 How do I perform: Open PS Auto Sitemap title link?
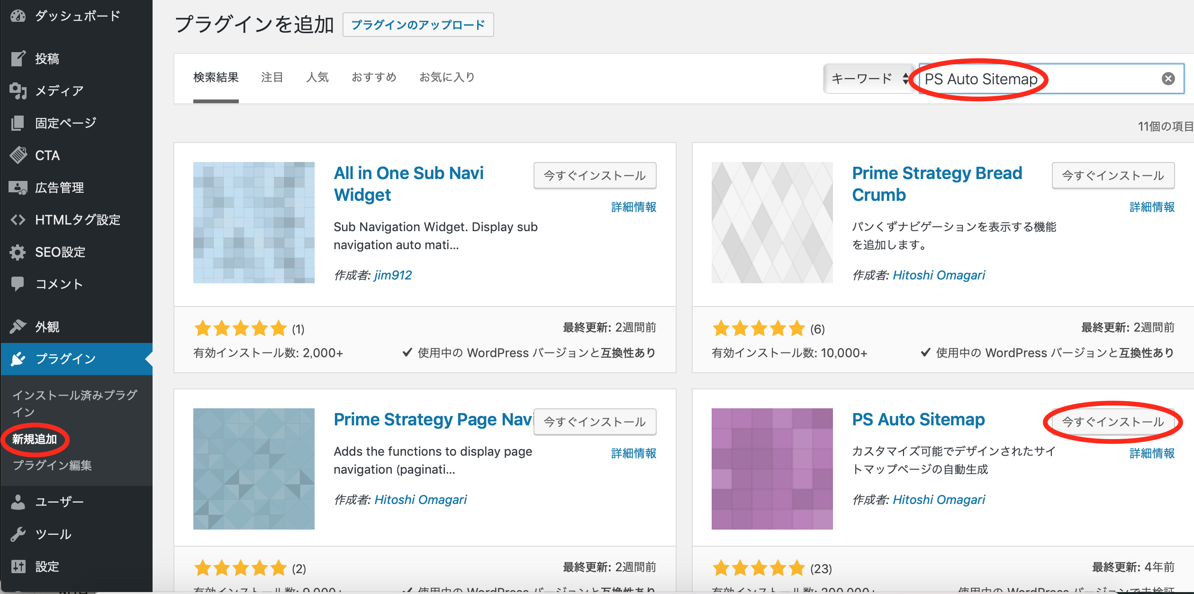(x=918, y=420)
